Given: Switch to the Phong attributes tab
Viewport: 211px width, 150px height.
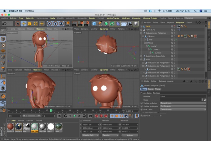Looking at the screenshot, I should click(x=158, y=89).
